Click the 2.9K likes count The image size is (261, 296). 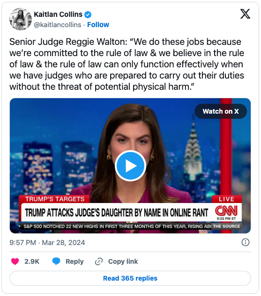click(x=32, y=261)
